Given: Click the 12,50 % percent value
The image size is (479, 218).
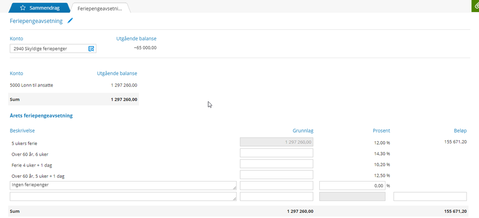Looking at the screenshot, I should tap(381, 175).
